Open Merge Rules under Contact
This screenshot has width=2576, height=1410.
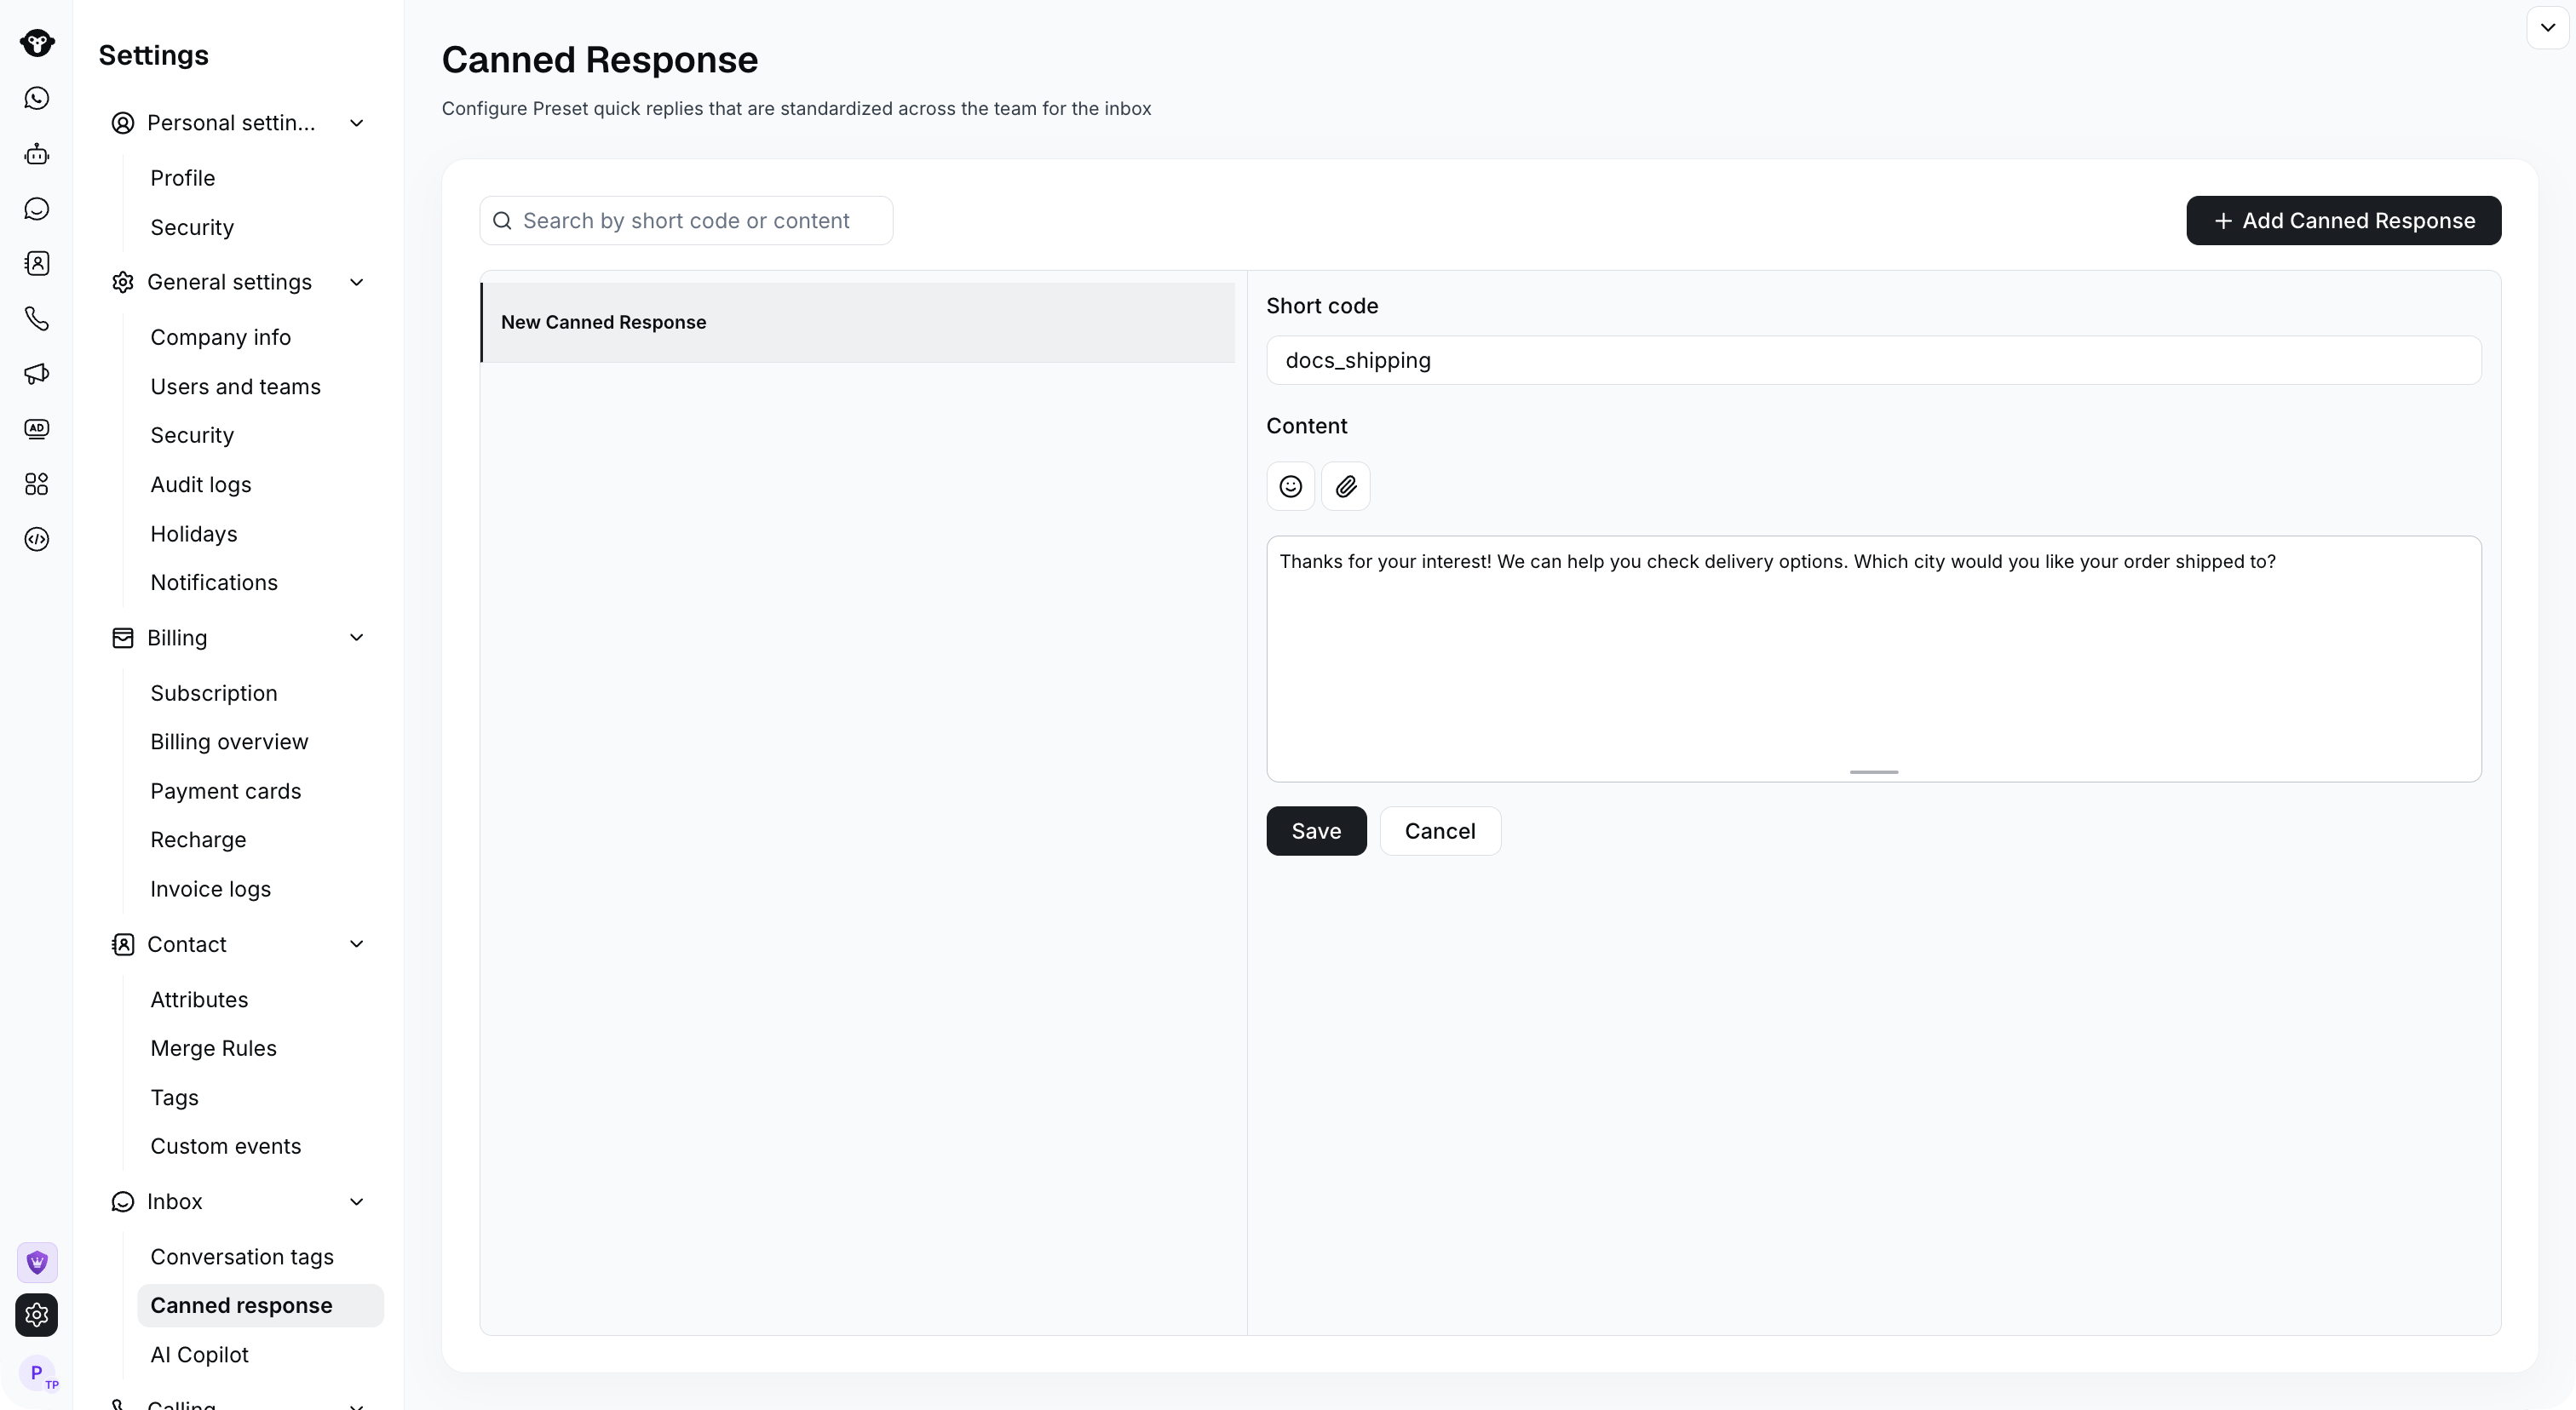coord(213,1048)
